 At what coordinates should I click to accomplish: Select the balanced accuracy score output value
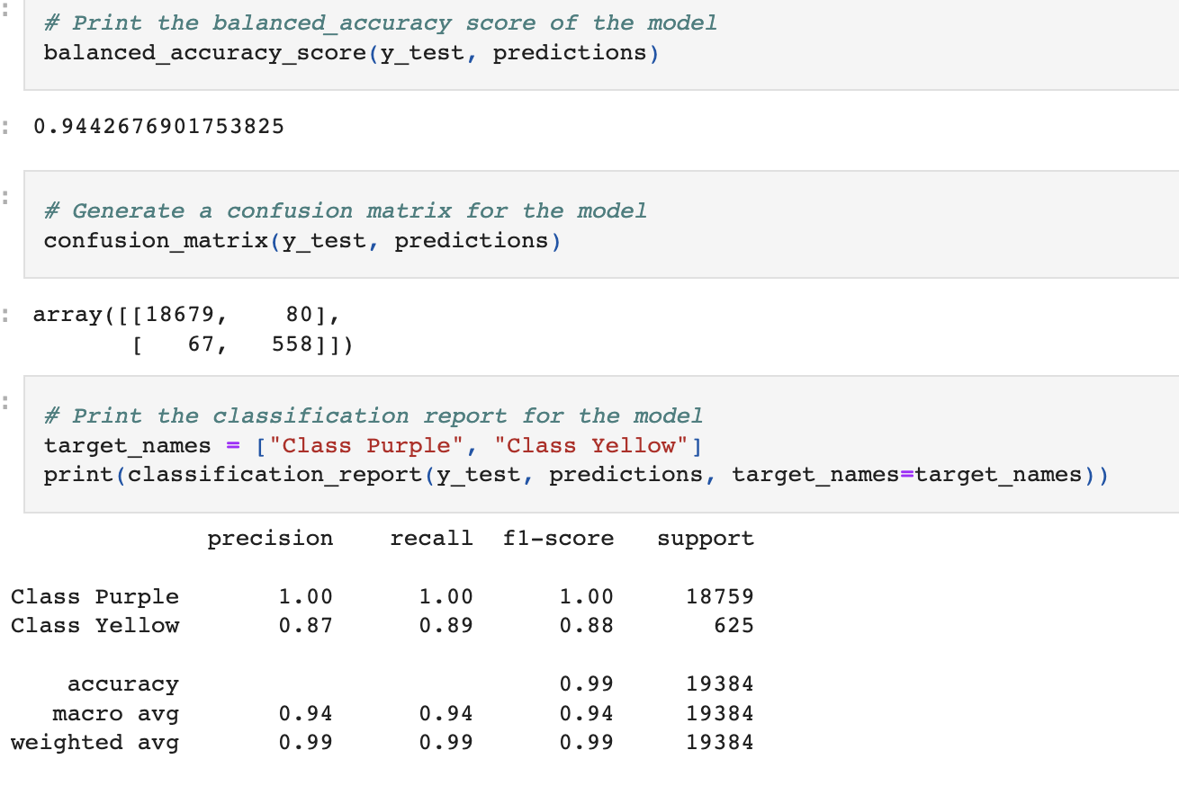(157, 126)
